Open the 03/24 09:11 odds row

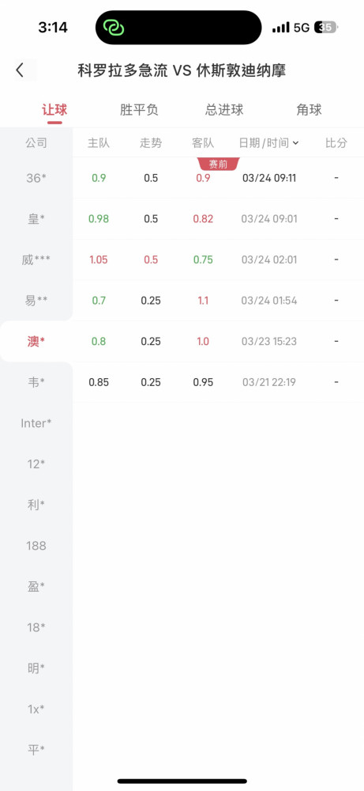click(x=219, y=177)
